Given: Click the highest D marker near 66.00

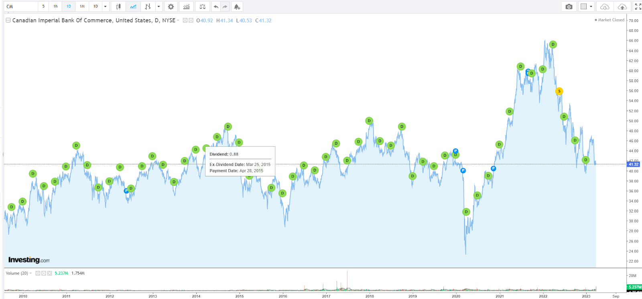Looking at the screenshot, I should 553,44.
